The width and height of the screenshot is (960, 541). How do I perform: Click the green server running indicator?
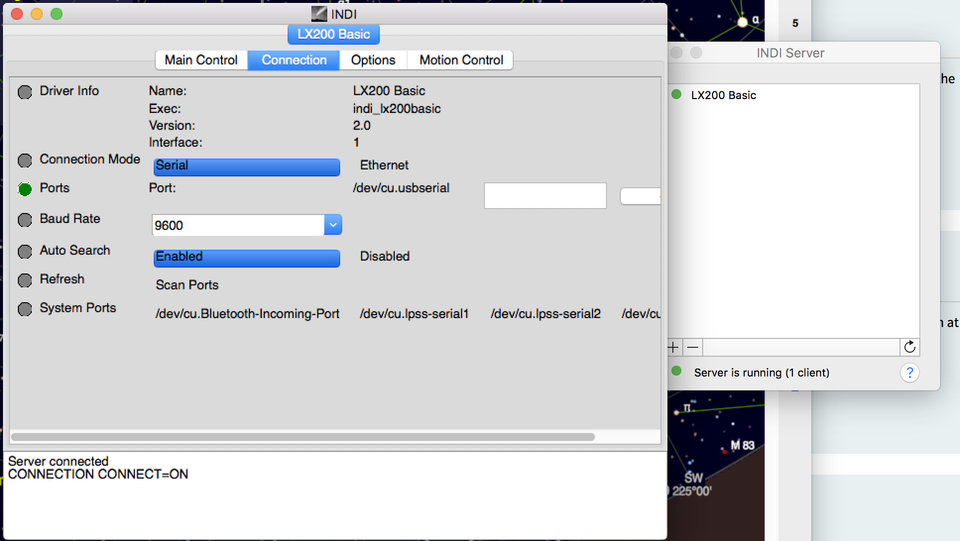coord(676,371)
